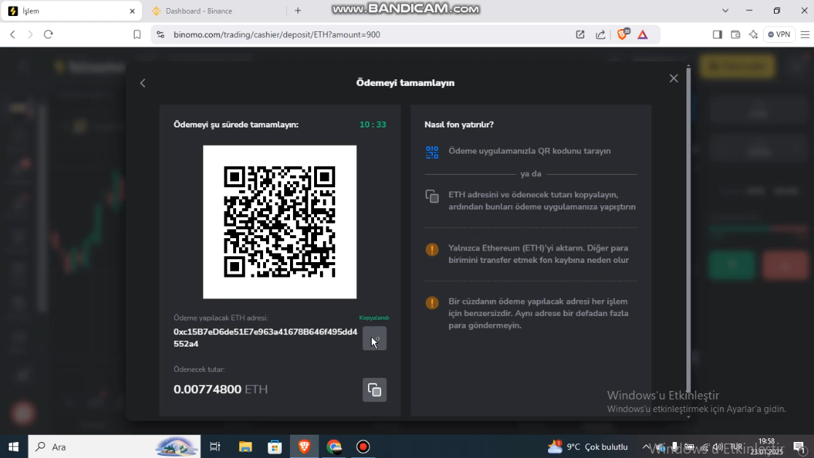Image resolution: width=814 pixels, height=458 pixels.
Task: Open the Brave main hamburger menu
Action: click(805, 34)
